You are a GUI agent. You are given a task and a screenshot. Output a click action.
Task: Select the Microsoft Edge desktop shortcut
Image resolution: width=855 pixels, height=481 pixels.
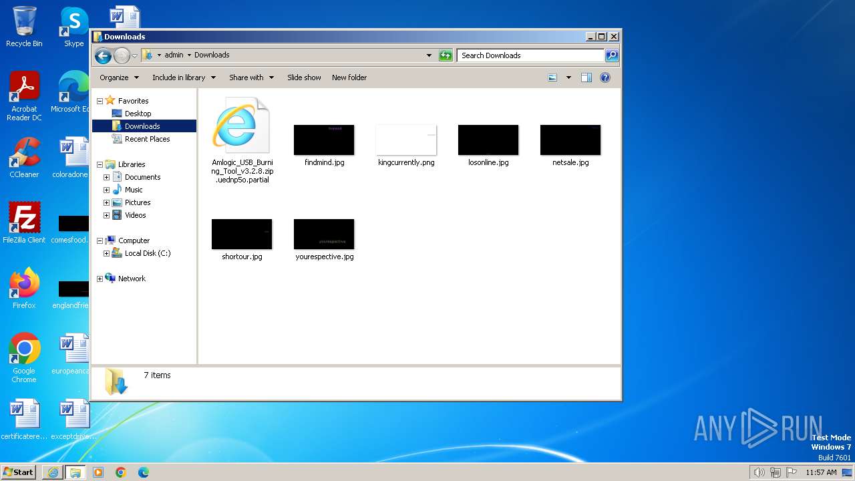pos(73,92)
